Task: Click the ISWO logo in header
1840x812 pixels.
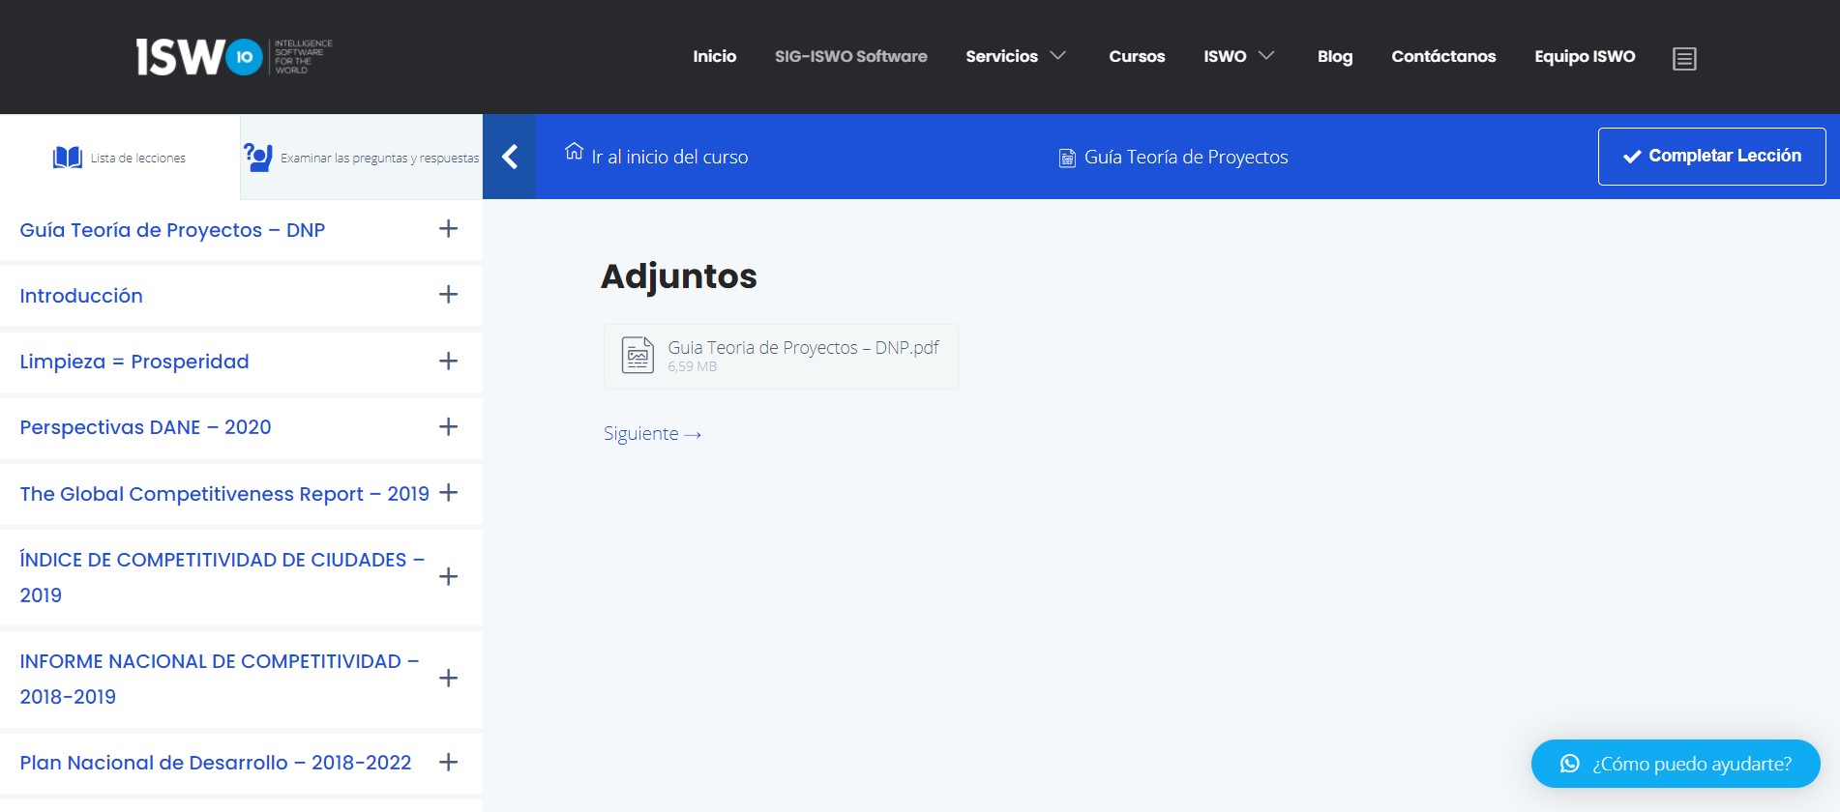Action: coord(233,57)
